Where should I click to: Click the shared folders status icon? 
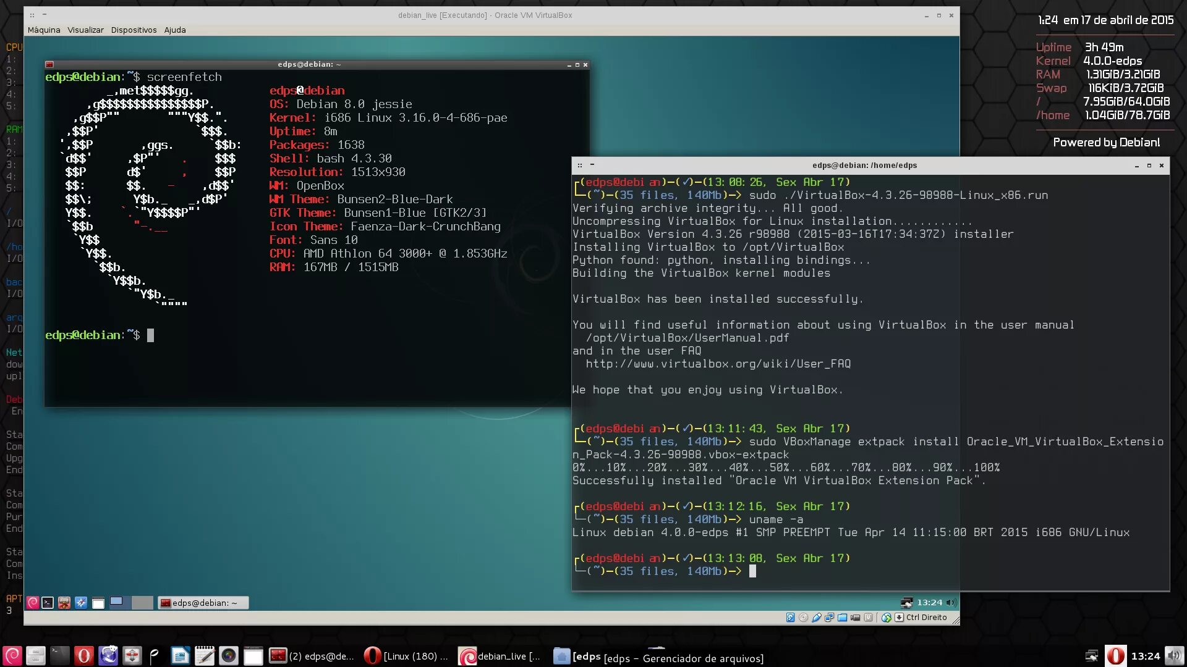842,617
